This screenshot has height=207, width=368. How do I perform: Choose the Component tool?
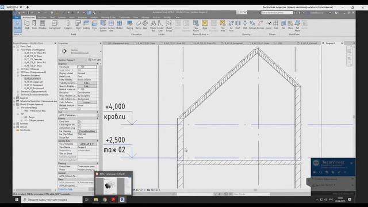[55, 25]
